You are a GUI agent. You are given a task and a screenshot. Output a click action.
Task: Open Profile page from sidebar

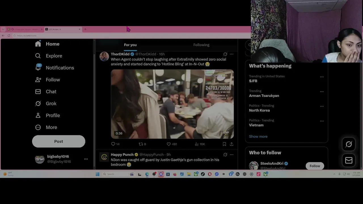tap(47, 115)
